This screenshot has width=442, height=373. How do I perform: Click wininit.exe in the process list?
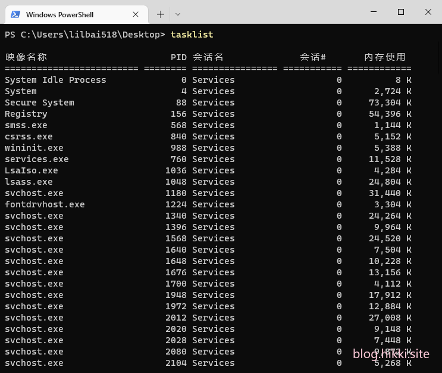(34, 148)
